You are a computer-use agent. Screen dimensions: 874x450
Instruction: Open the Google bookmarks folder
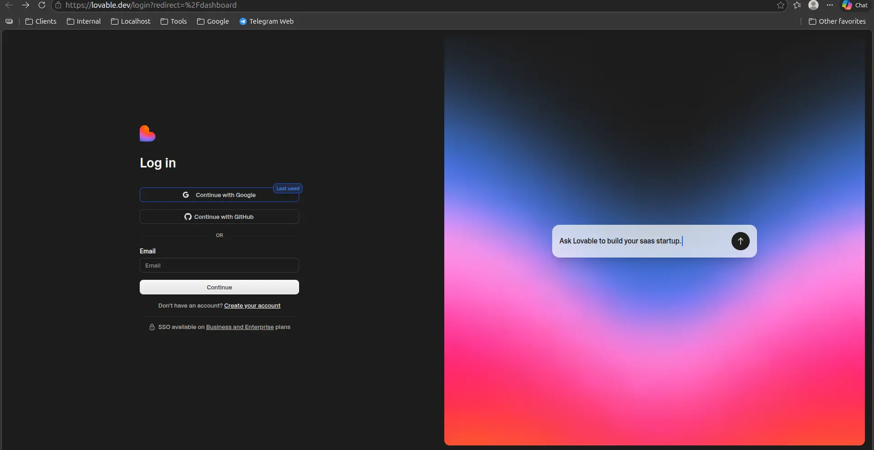[213, 21]
